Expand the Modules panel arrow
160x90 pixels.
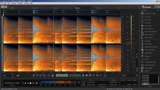[x=158, y=10]
